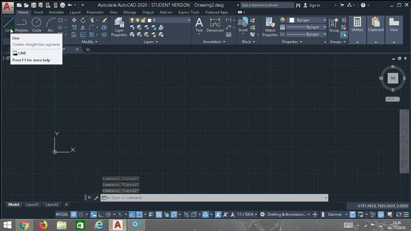Screen dimensions: 411x231
Task: Select the Stretch tool
Action: pyautogui.click(x=74, y=35)
